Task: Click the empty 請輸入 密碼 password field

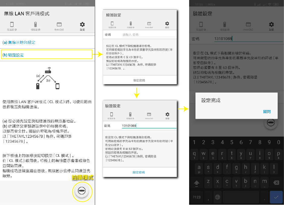Action: click(148, 35)
